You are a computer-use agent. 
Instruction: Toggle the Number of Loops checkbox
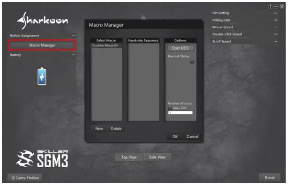(x=170, y=108)
